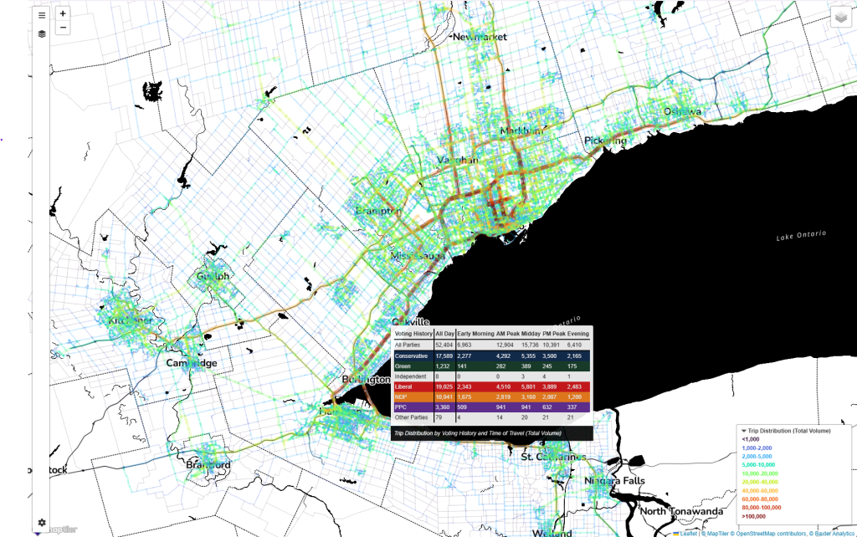Click the Leaflet attribution link
This screenshot has width=857, height=537.
pos(686,533)
